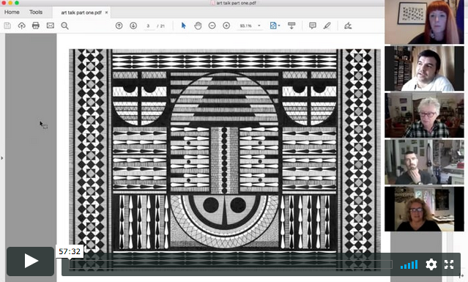This screenshot has height=282, width=468.
Task: Select the white-haired person in plaid tile
Action: (x=425, y=115)
